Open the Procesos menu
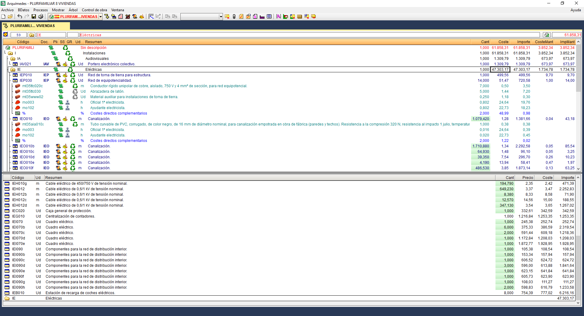The width and height of the screenshot is (584, 316). (x=40, y=10)
